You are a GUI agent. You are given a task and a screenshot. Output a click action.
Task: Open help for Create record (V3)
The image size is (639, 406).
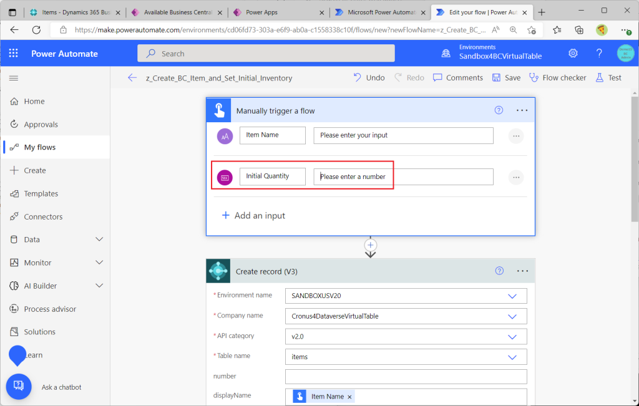coord(499,271)
